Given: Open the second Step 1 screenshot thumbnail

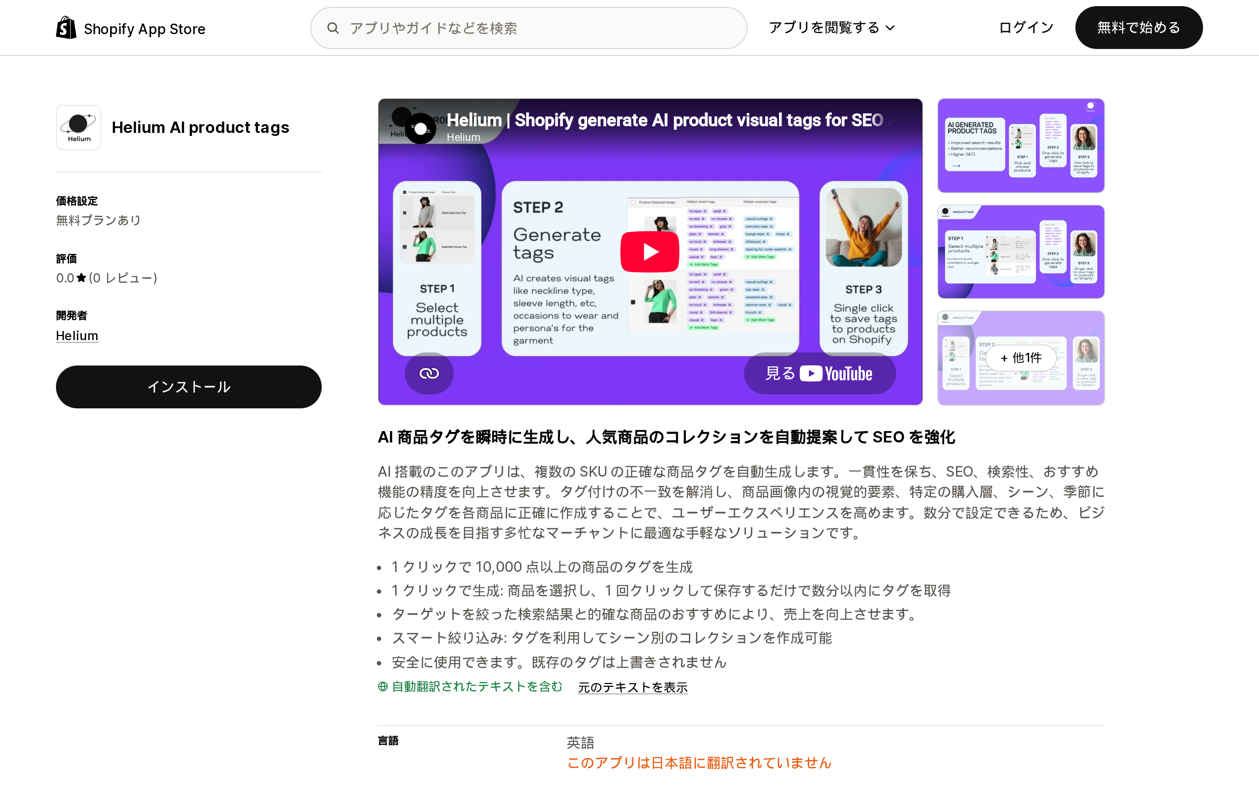Looking at the screenshot, I should pos(1021,252).
